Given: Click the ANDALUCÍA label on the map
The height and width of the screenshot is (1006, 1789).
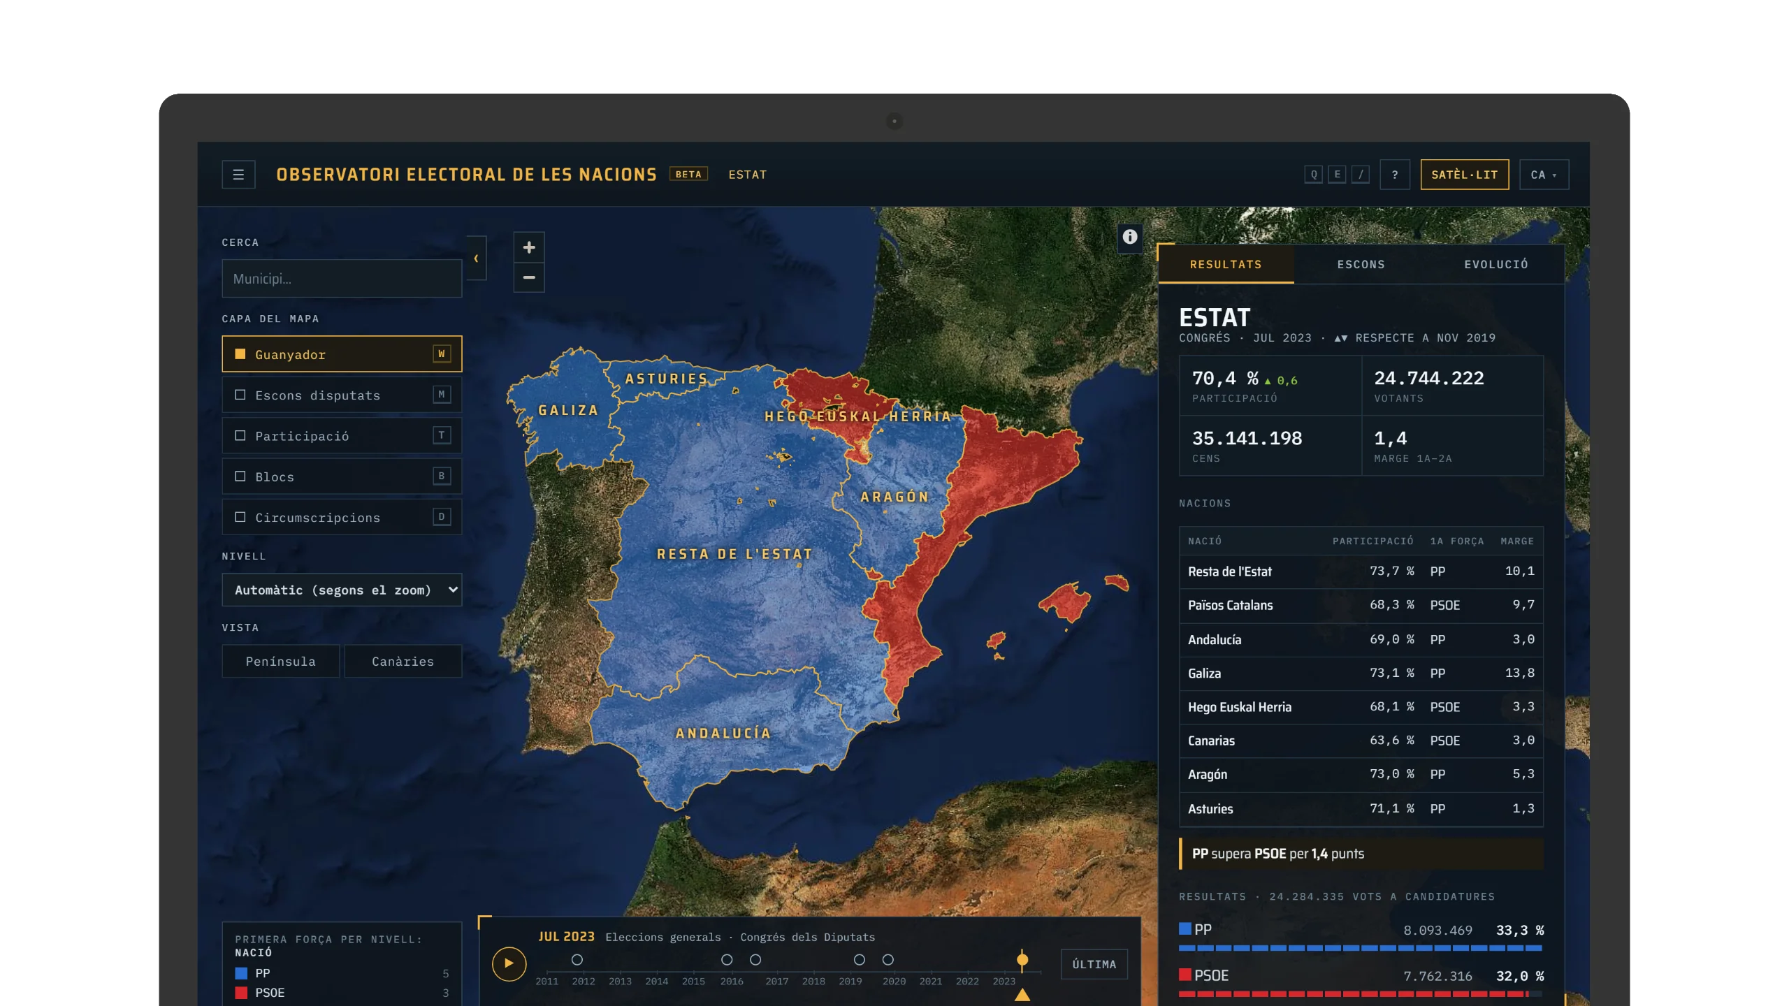Looking at the screenshot, I should (723, 733).
